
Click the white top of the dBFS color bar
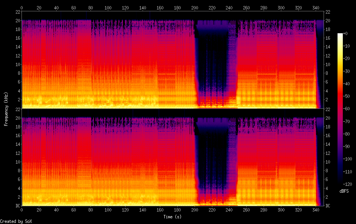(340, 35)
